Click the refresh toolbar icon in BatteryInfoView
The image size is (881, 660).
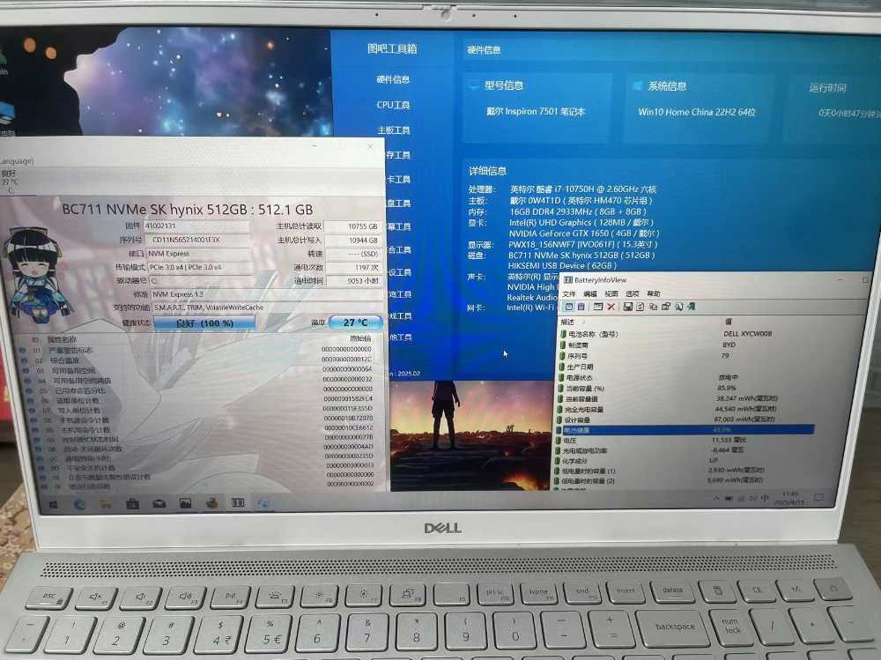[640, 307]
